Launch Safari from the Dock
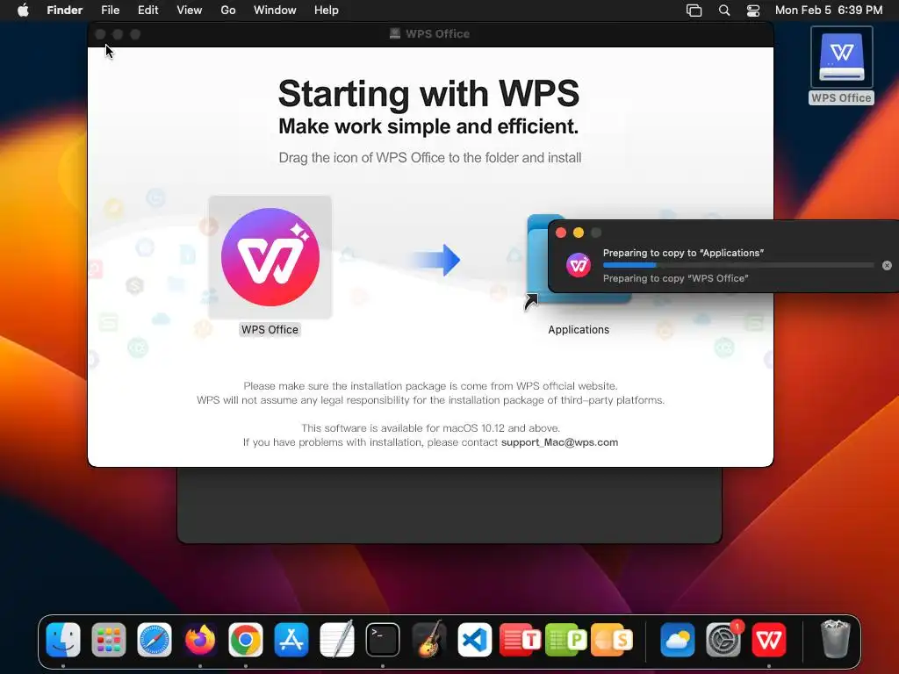This screenshot has height=674, width=899. [155, 640]
